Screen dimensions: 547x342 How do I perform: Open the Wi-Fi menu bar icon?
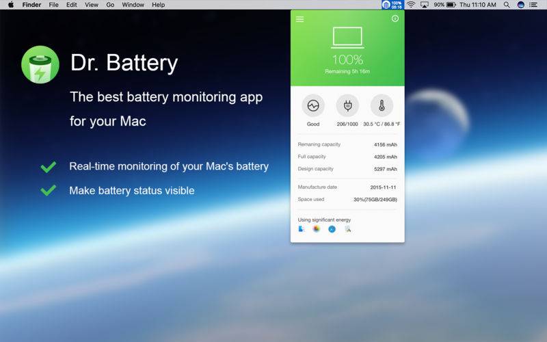(x=412, y=5)
